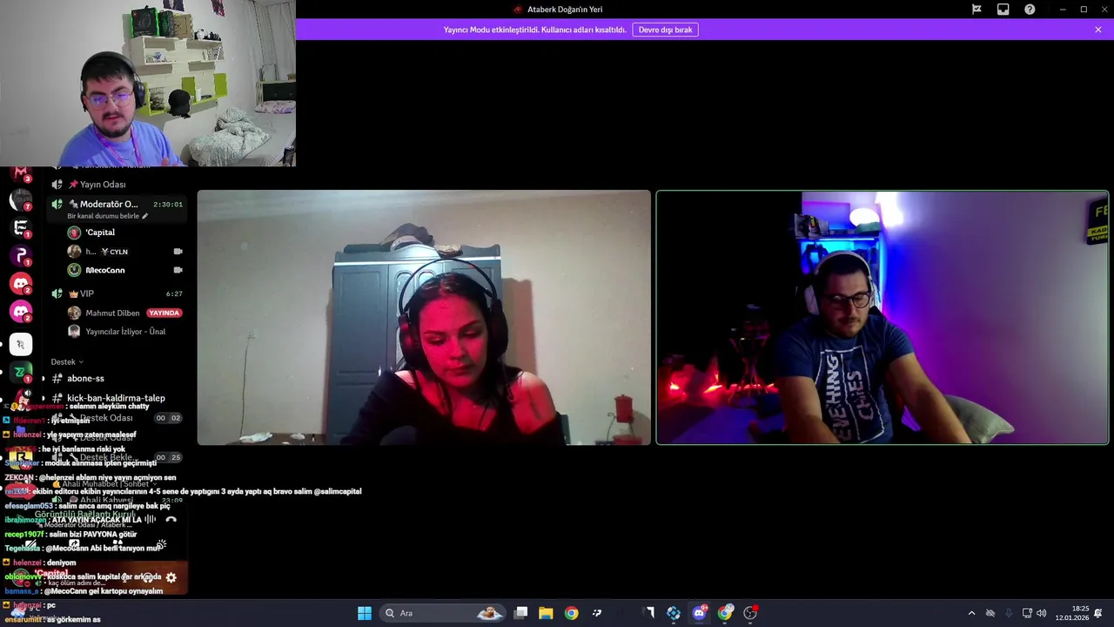Open the Discord inbox icon
The width and height of the screenshot is (1114, 627).
click(1003, 10)
